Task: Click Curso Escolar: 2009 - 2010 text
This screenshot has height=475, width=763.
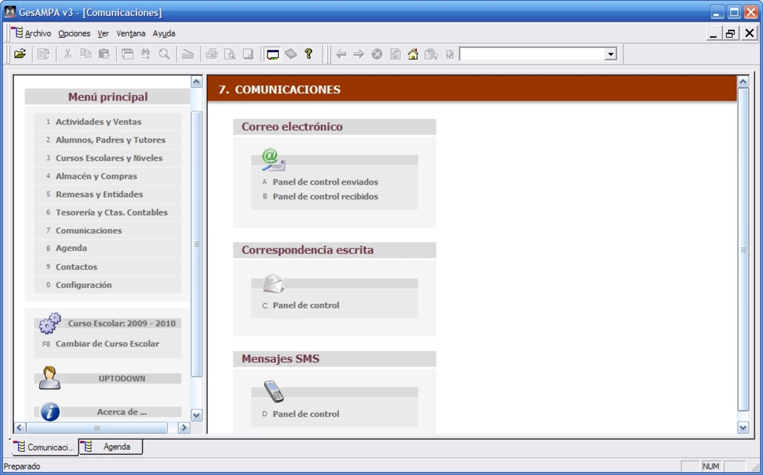Action: point(122,324)
